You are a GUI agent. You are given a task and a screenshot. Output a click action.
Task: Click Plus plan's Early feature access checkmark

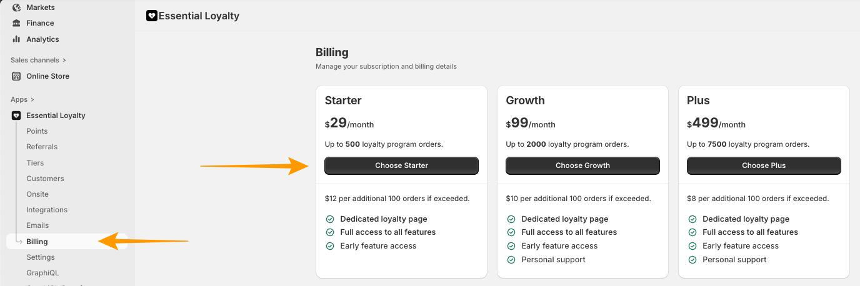(x=692, y=246)
